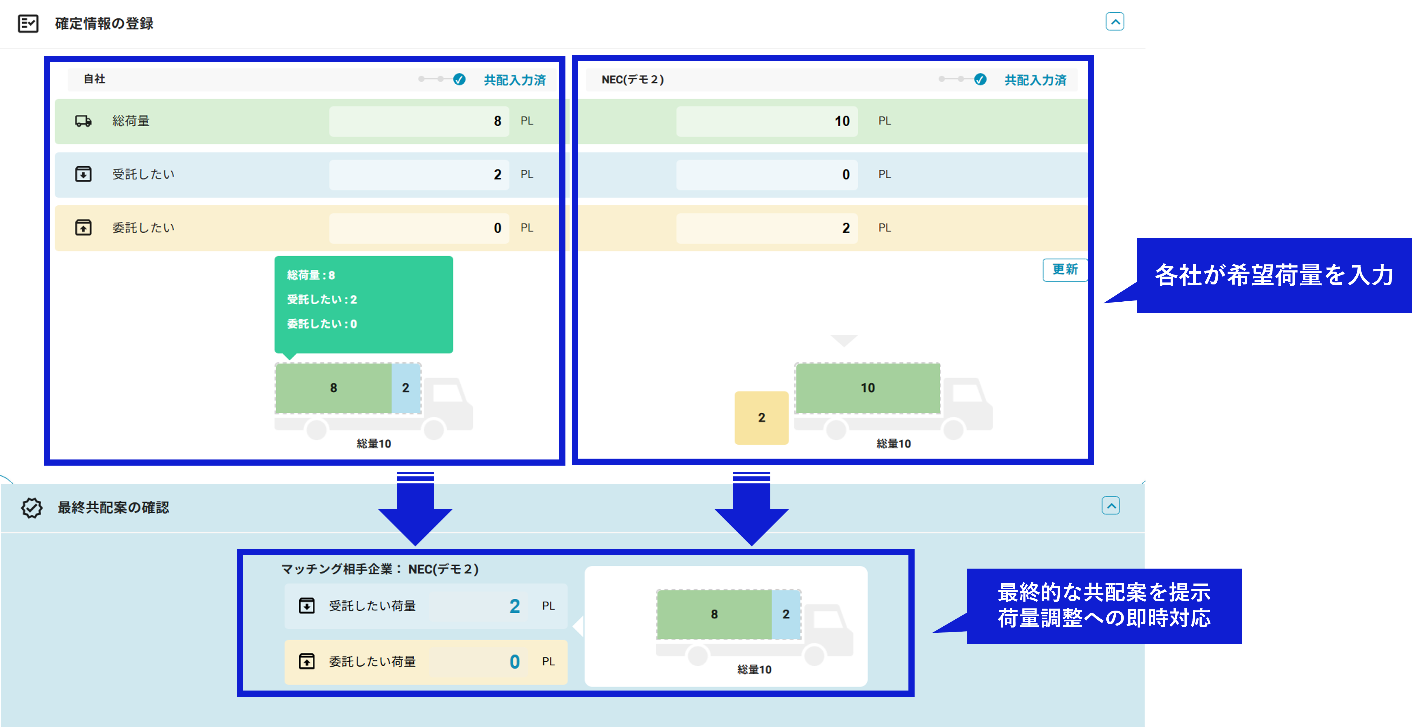The width and height of the screenshot is (1412, 727).
Task: Click the 共配入力済 label for NEC(デモ2)
Action: coord(1035,80)
